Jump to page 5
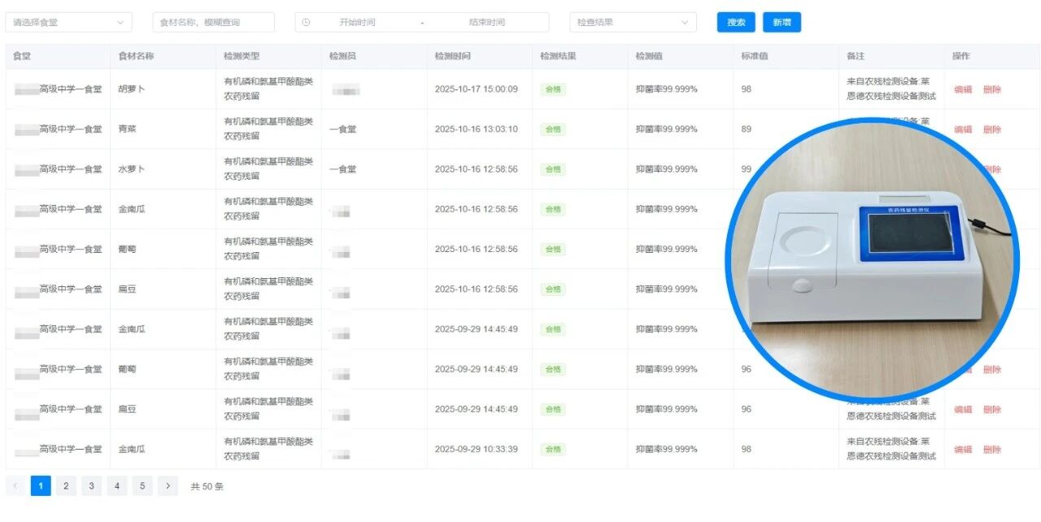 pyautogui.click(x=142, y=486)
